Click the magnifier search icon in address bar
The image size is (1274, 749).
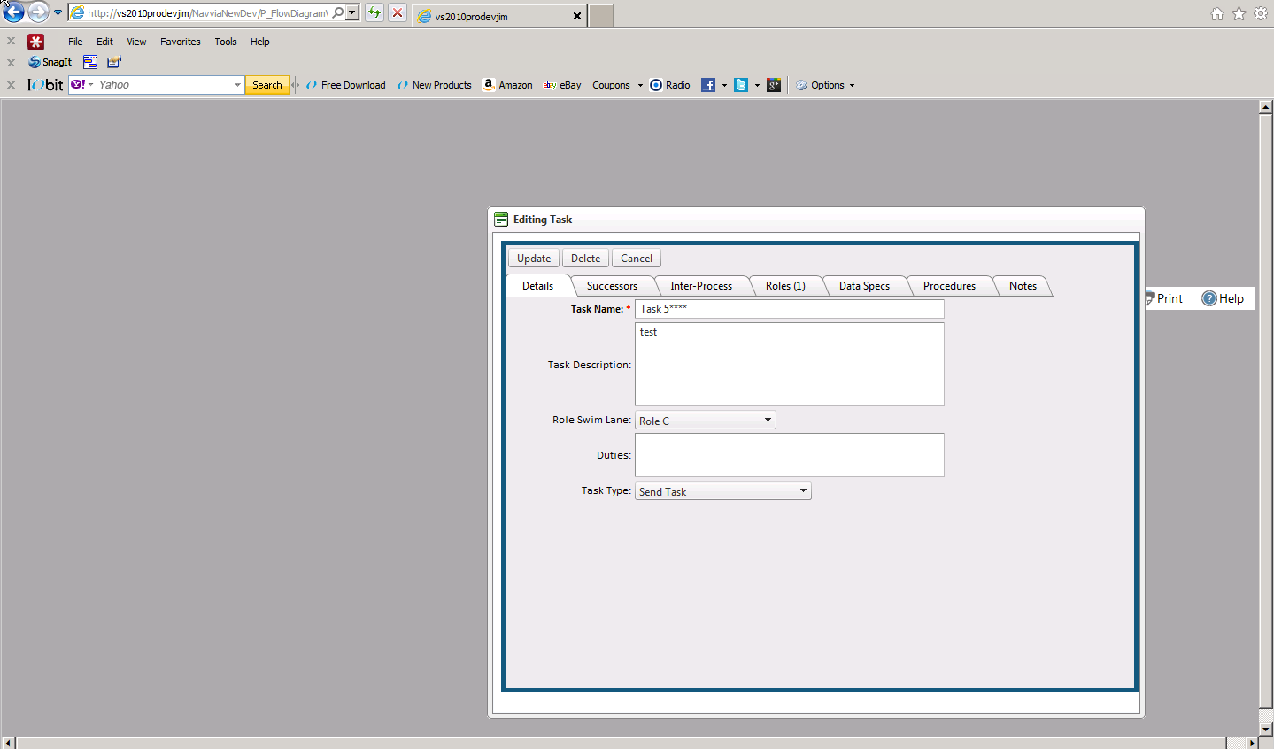click(x=338, y=13)
